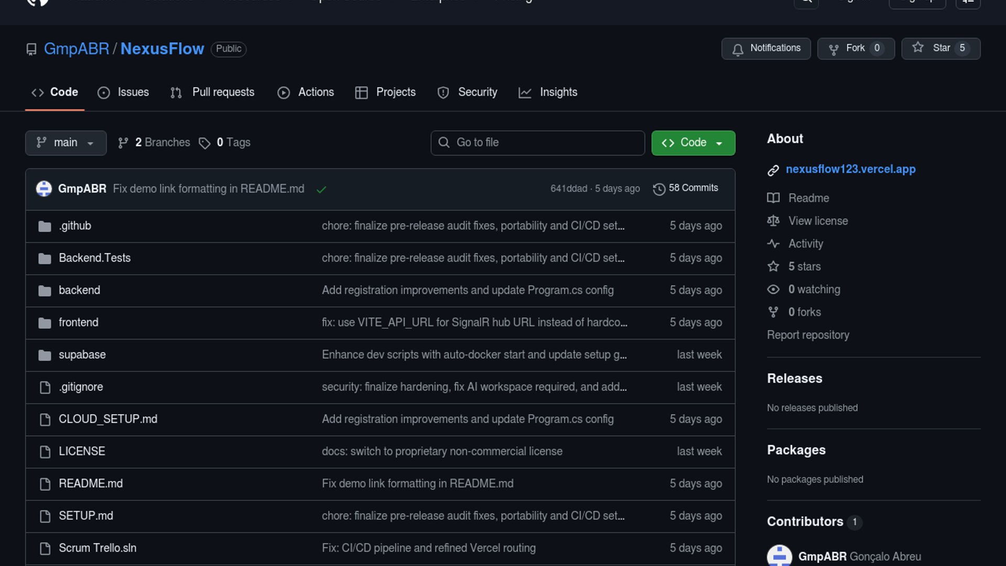Viewport: 1006px width, 566px height.
Task: Click the green commit status checkmark
Action: tap(321, 189)
